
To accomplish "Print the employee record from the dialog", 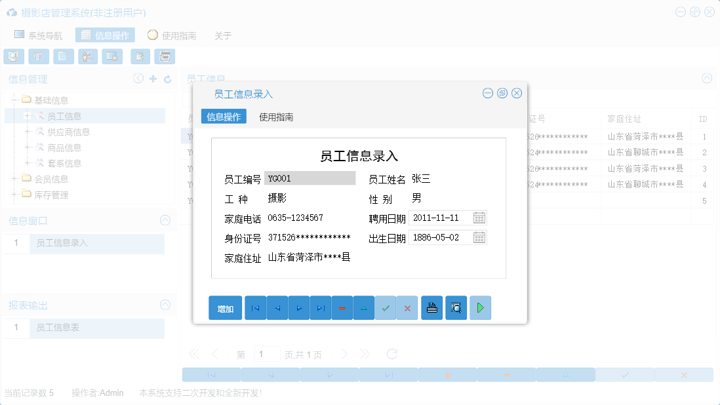I will [431, 307].
